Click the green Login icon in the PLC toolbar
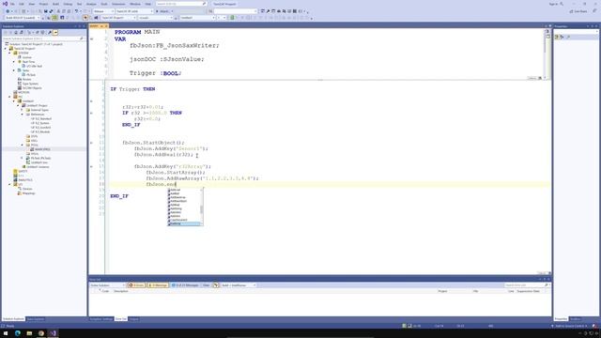The image size is (601, 338). pos(232,18)
